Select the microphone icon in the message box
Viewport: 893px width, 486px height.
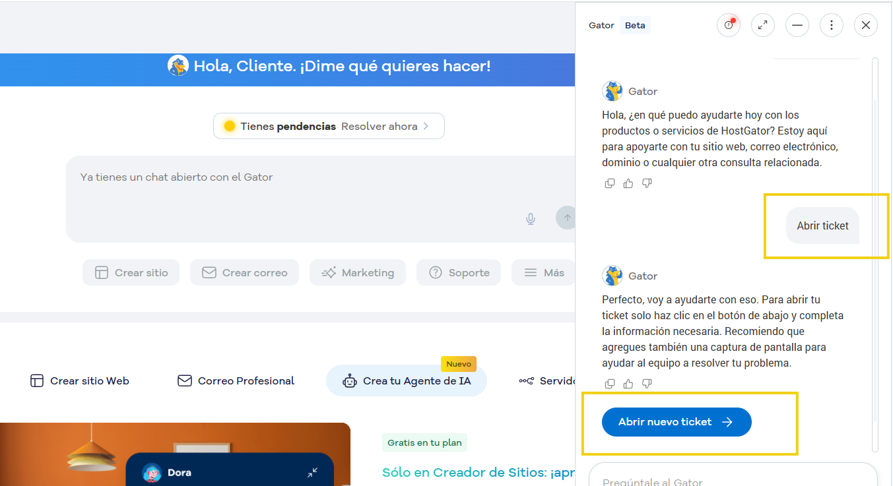530,218
